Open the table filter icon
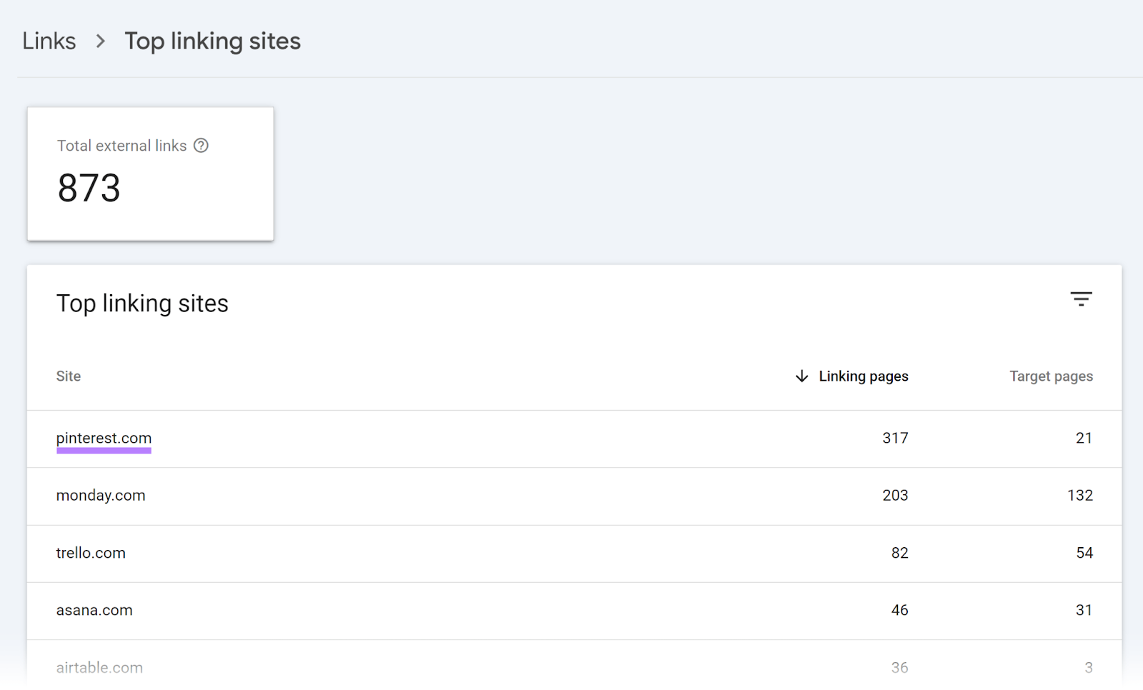 tap(1081, 299)
